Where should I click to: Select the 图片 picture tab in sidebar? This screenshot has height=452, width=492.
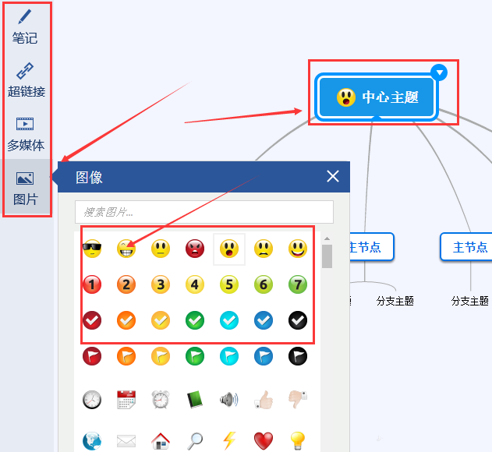[x=25, y=188]
